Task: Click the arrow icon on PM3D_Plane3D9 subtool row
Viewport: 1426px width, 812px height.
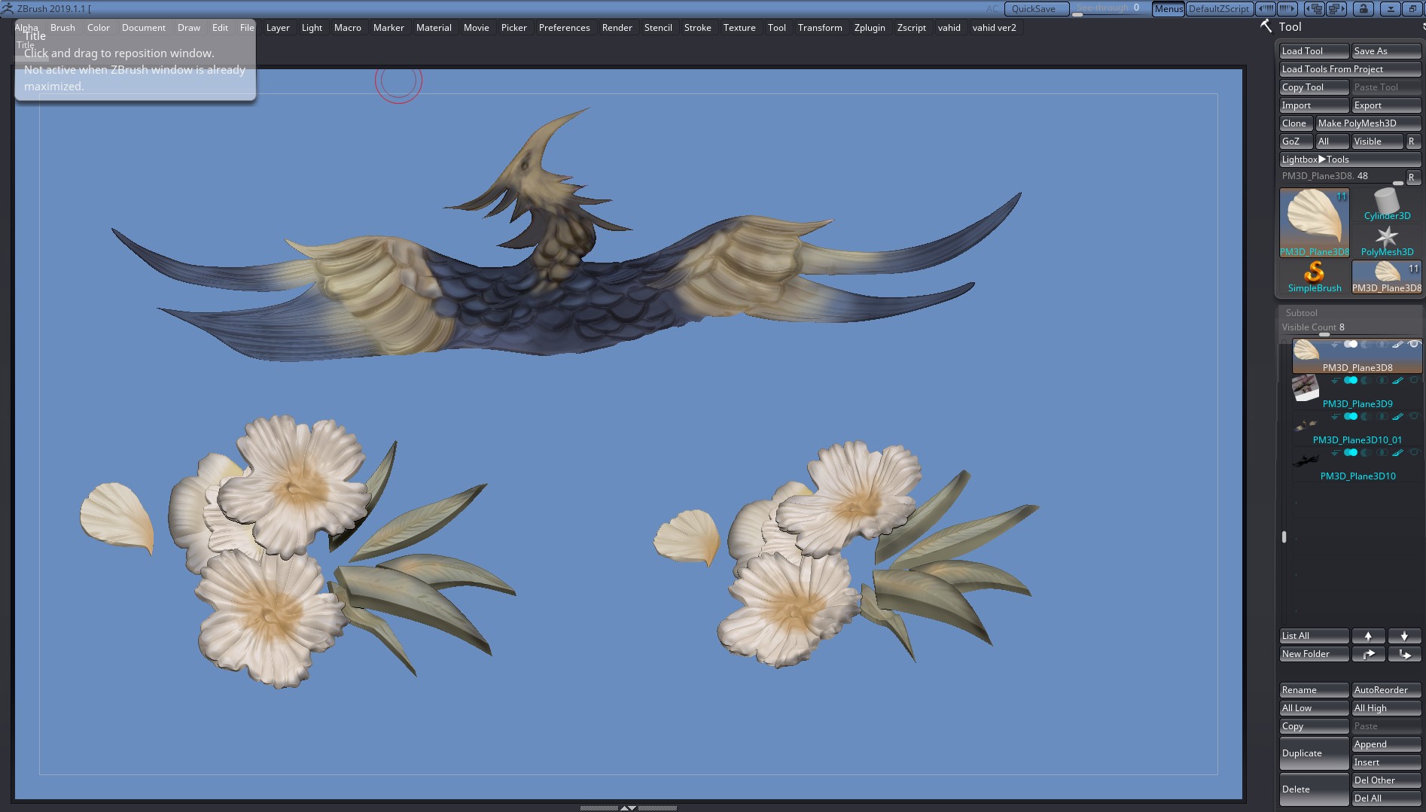Action: click(1335, 381)
